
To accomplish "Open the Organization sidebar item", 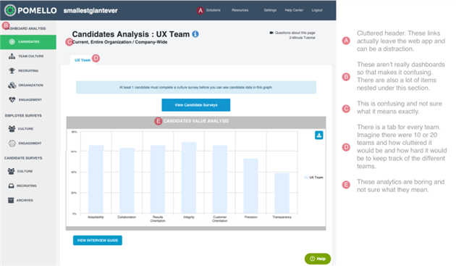I will (28, 85).
